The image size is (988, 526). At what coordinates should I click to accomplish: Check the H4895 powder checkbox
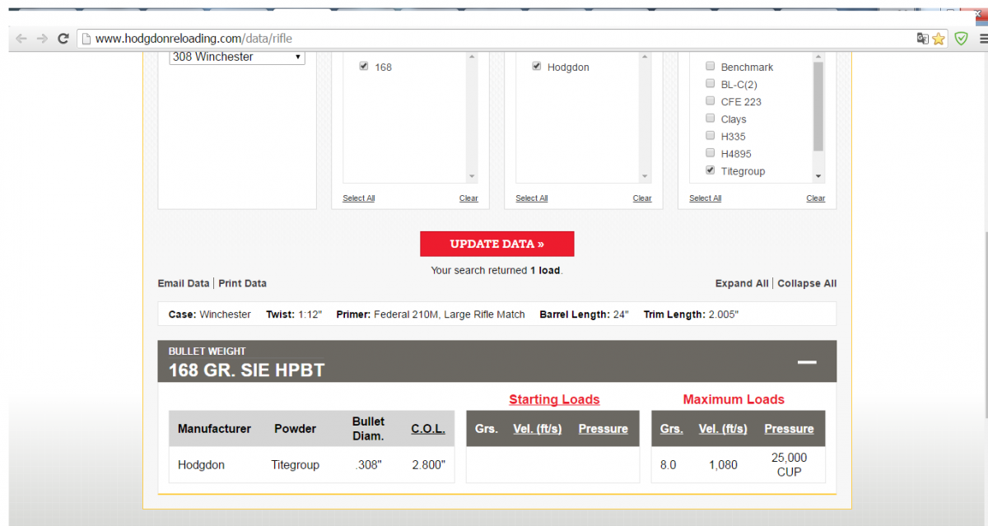pos(711,153)
